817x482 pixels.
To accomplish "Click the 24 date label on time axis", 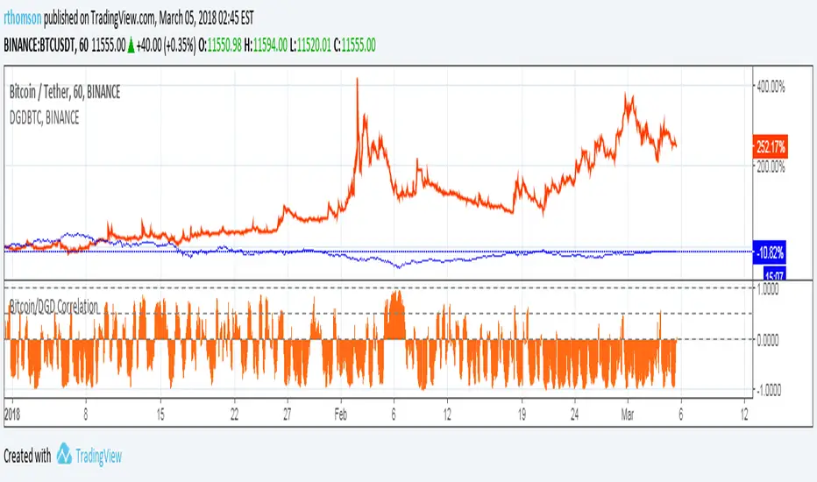I will [x=575, y=415].
